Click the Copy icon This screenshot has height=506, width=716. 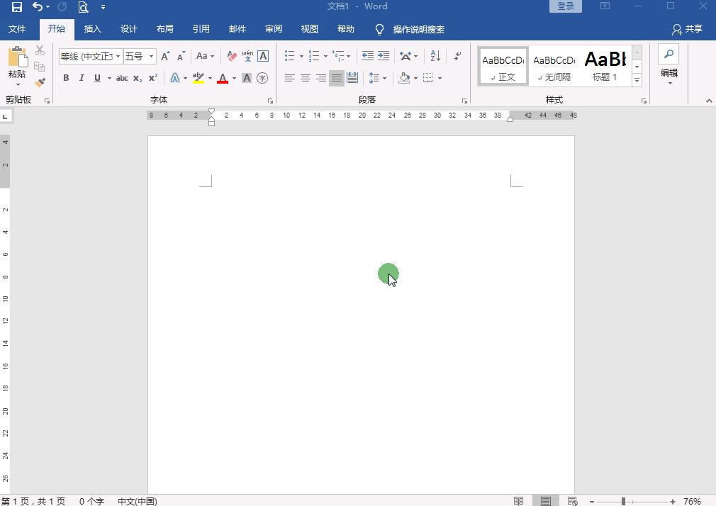(x=40, y=67)
